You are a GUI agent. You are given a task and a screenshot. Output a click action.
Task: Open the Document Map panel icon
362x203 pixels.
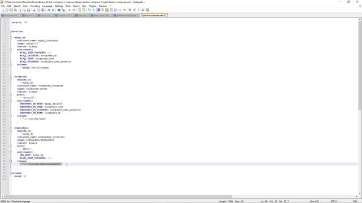point(107,10)
